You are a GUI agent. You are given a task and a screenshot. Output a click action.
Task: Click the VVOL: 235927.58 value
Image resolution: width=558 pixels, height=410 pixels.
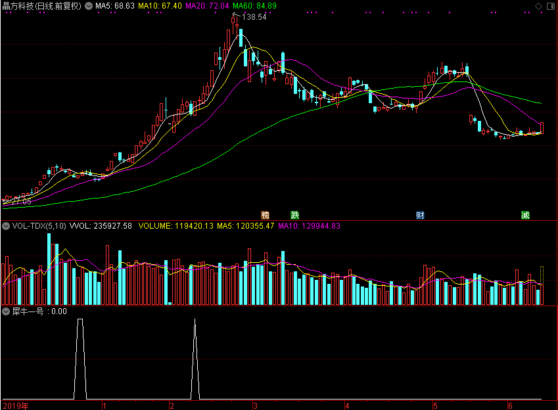tap(101, 226)
